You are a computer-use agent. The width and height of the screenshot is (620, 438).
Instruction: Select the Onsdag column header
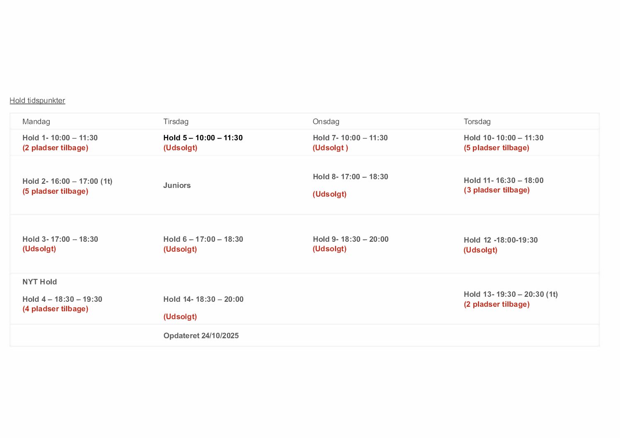pyautogui.click(x=326, y=122)
